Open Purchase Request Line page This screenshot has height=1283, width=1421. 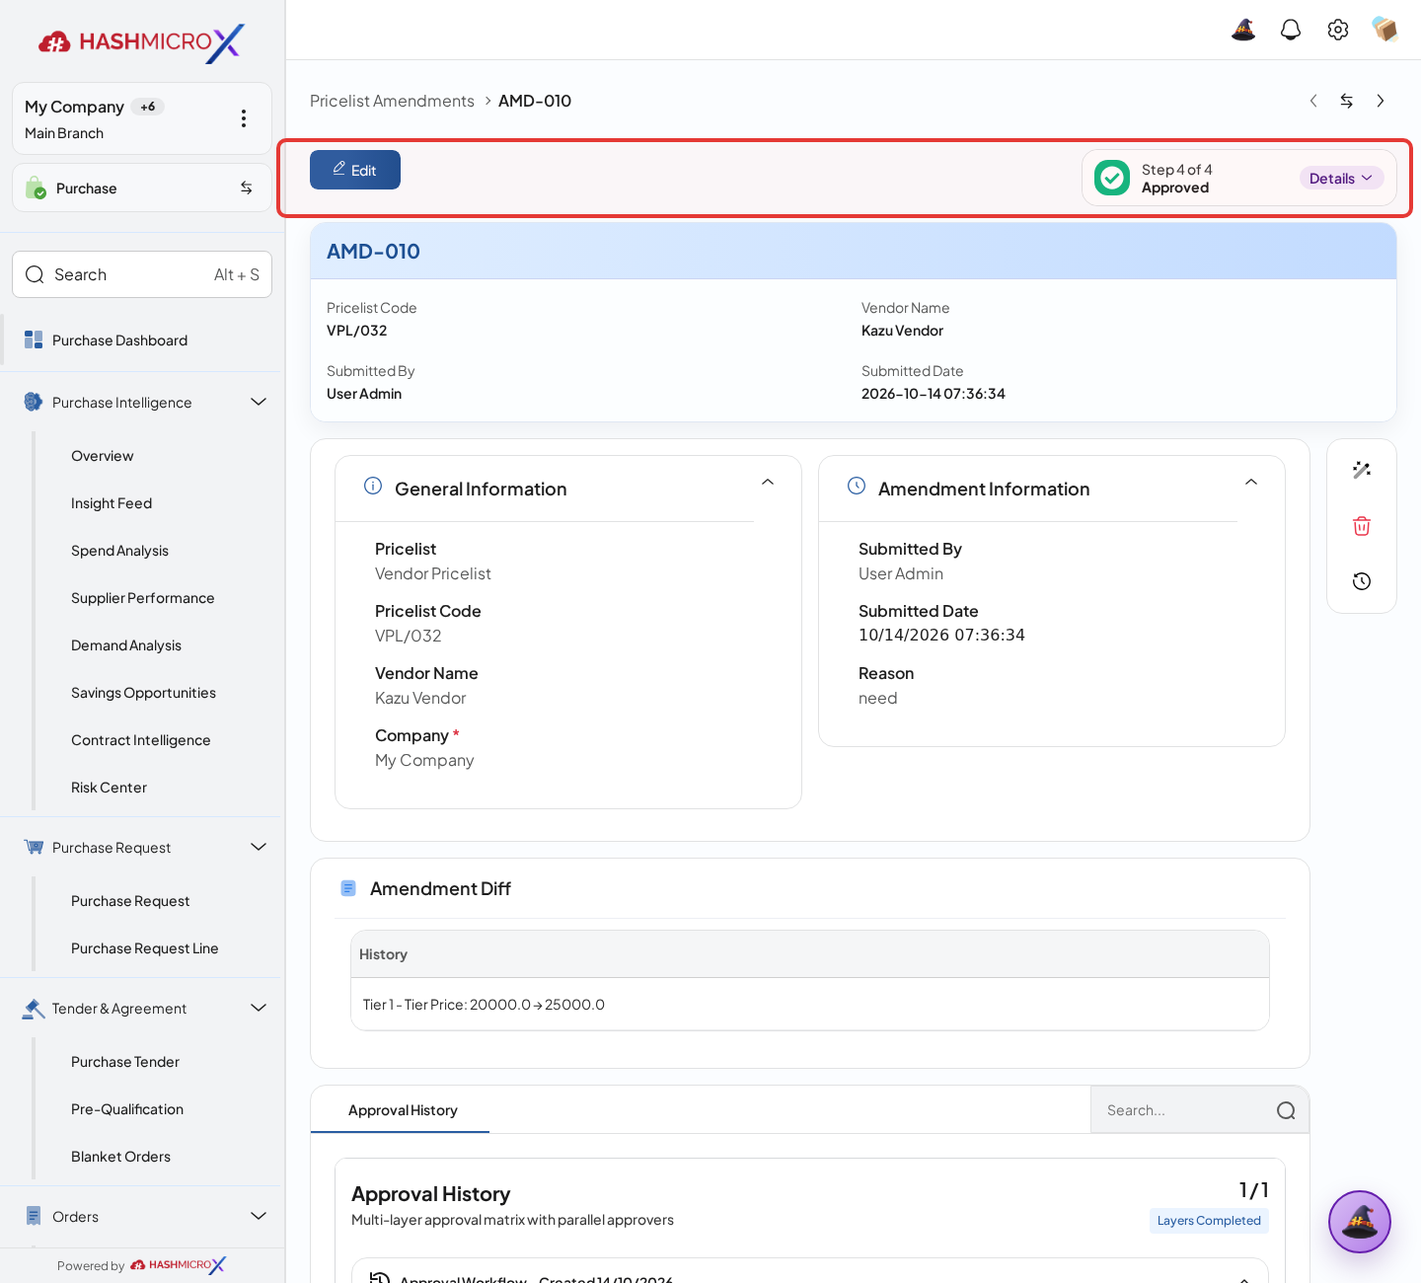click(144, 948)
